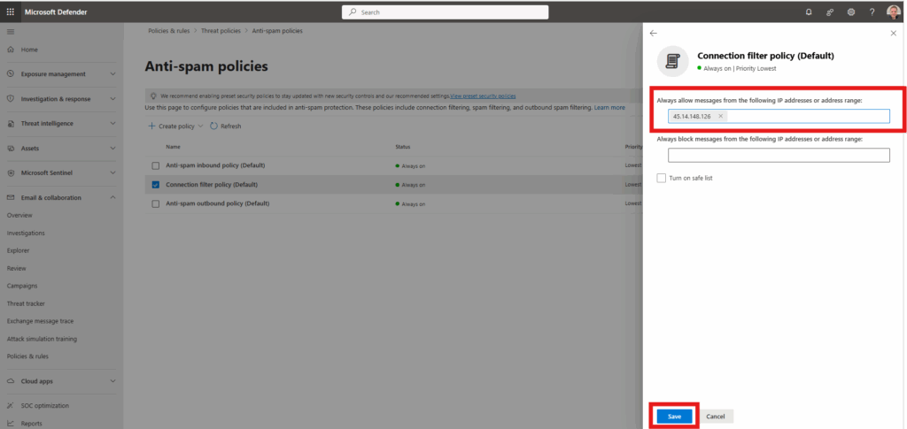The width and height of the screenshot is (907, 429).
Task: Navigate to Threat policies breadcrumb
Action: click(221, 31)
